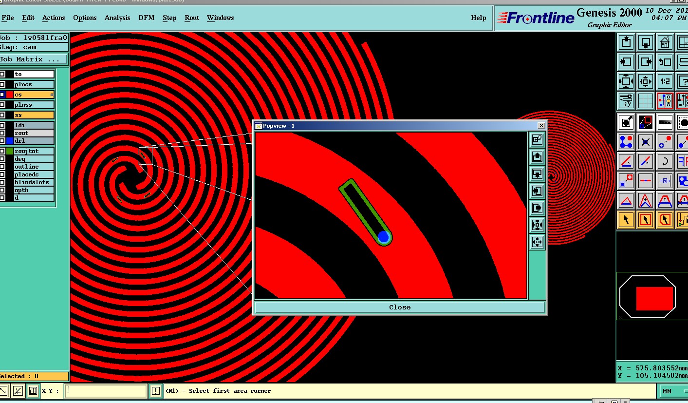Click zoom out icon in Popview sidebar
The width and height of the screenshot is (688, 403).
click(537, 242)
